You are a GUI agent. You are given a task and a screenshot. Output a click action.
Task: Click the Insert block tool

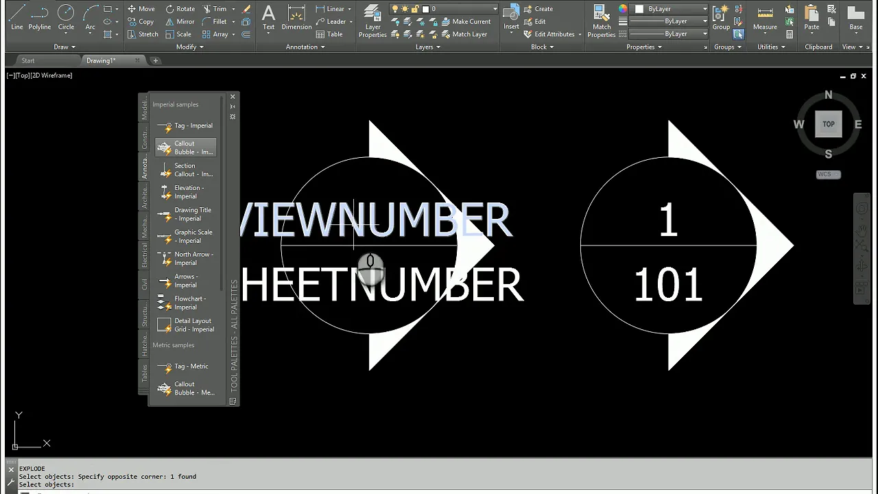(511, 18)
